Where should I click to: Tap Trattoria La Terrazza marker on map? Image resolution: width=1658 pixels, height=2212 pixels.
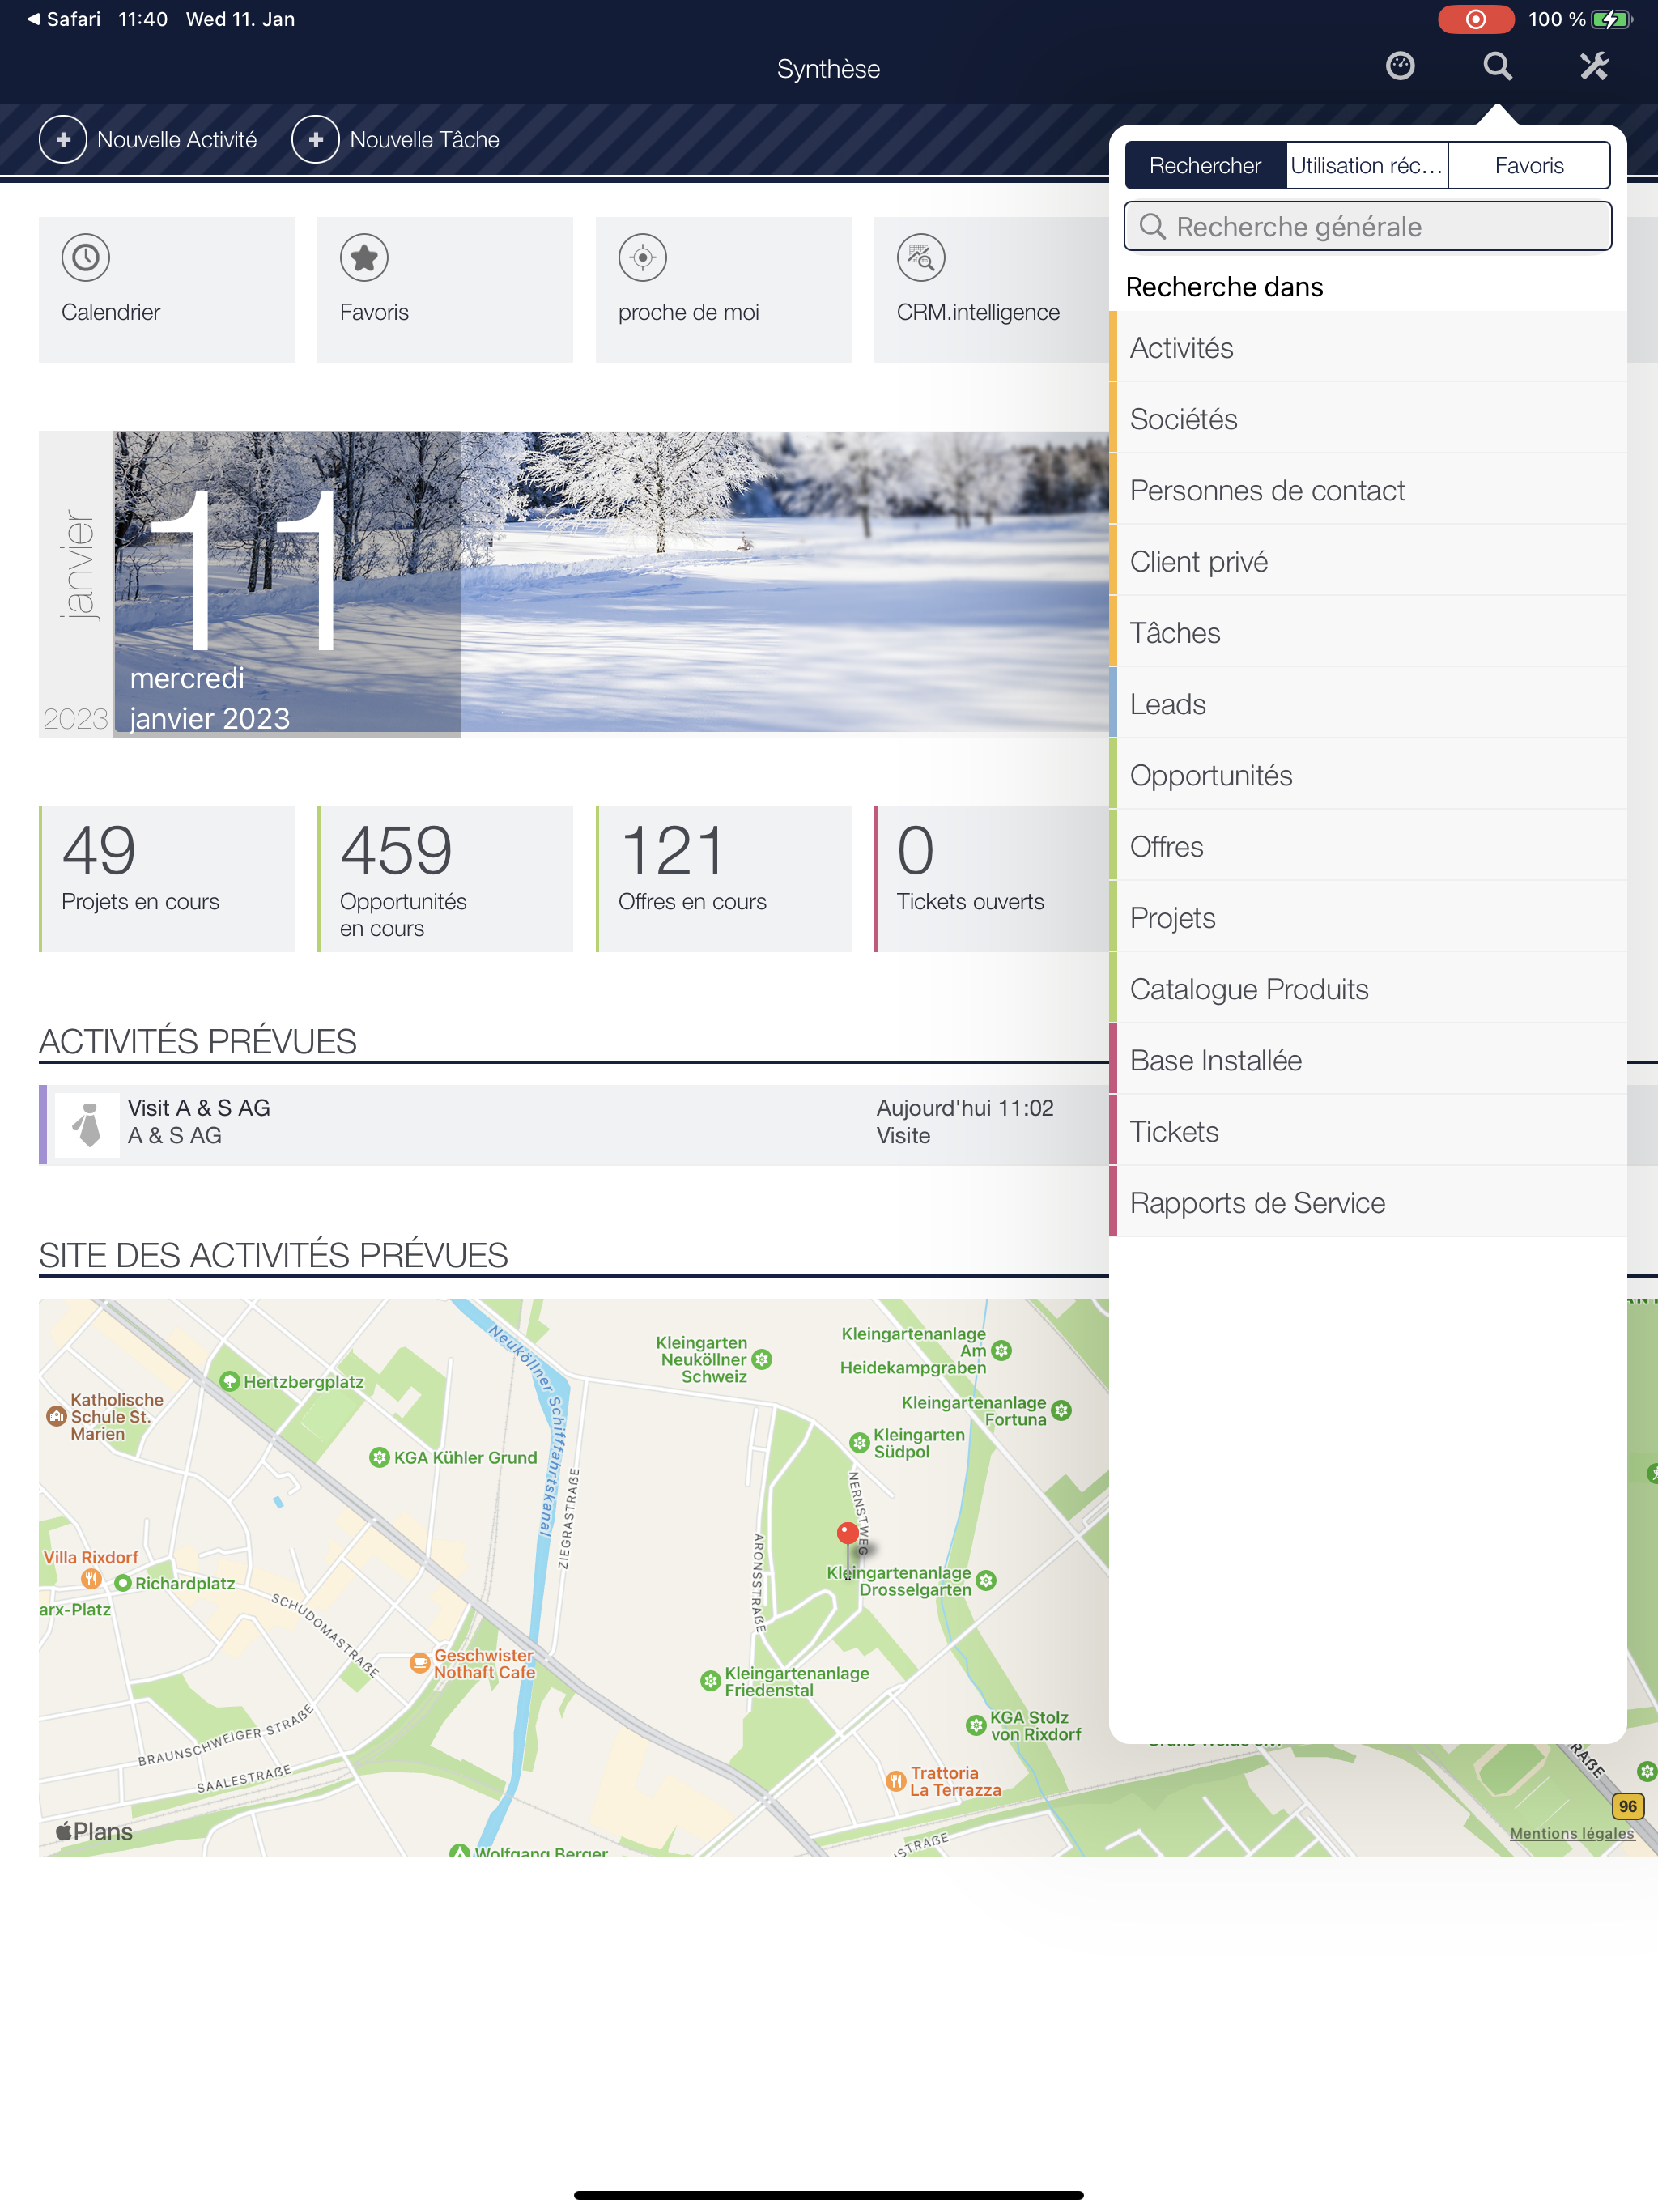click(896, 1781)
